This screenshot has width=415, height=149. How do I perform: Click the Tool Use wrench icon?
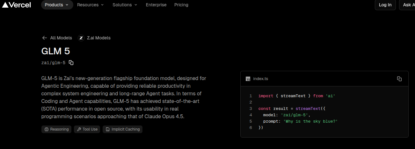[78, 129]
